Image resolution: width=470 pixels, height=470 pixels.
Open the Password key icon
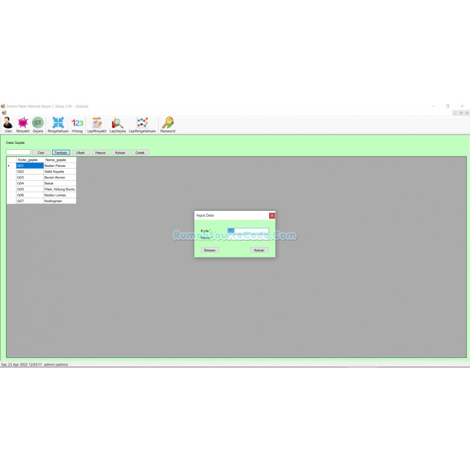(x=167, y=125)
